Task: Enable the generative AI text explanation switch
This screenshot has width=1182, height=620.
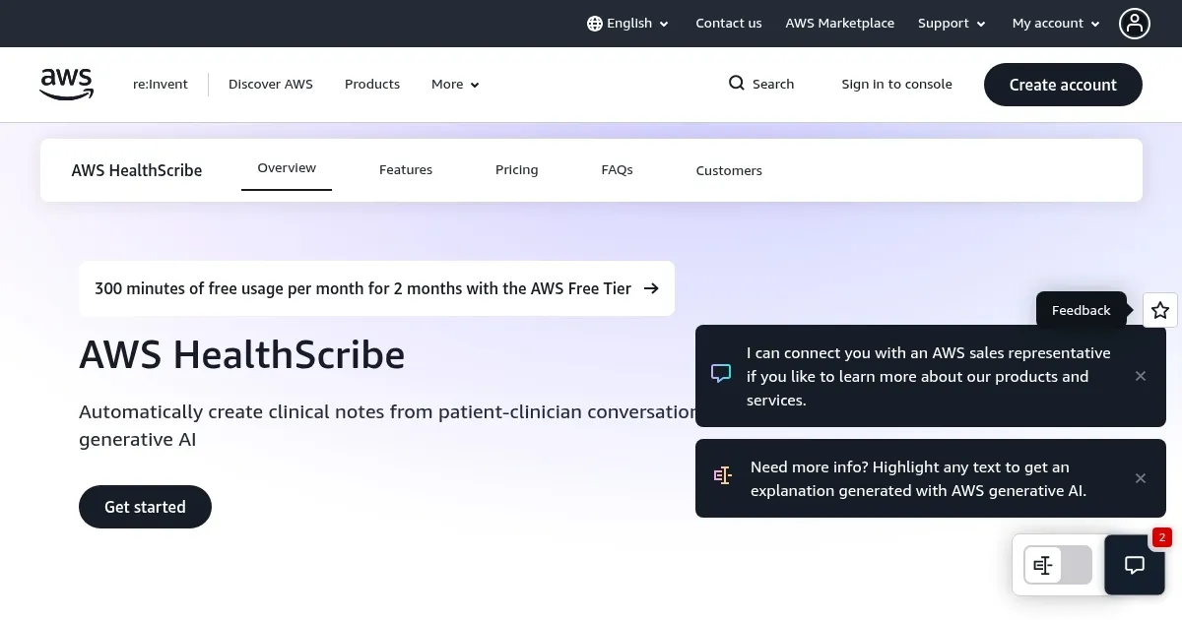Action: [1057, 565]
